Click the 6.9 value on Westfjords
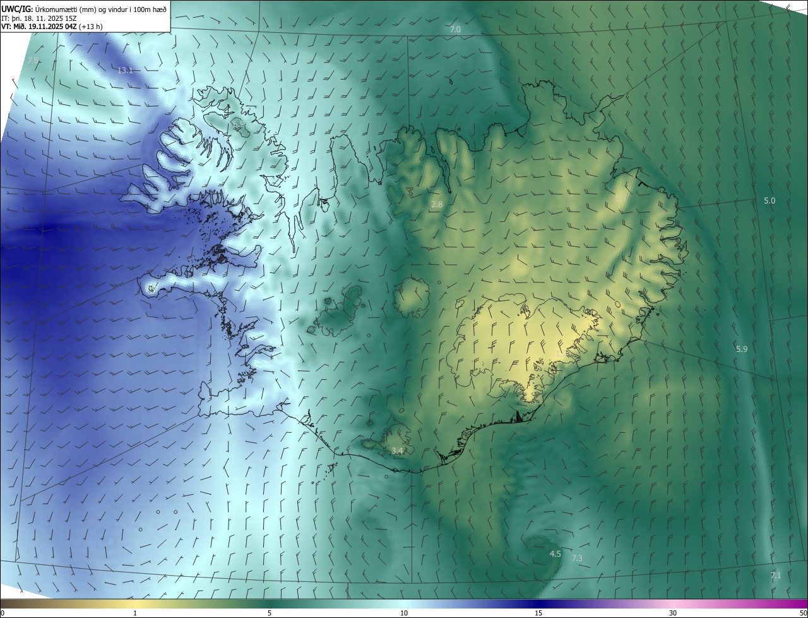 point(239,126)
